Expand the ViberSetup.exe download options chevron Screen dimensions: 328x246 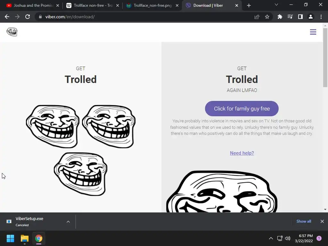click(x=68, y=222)
